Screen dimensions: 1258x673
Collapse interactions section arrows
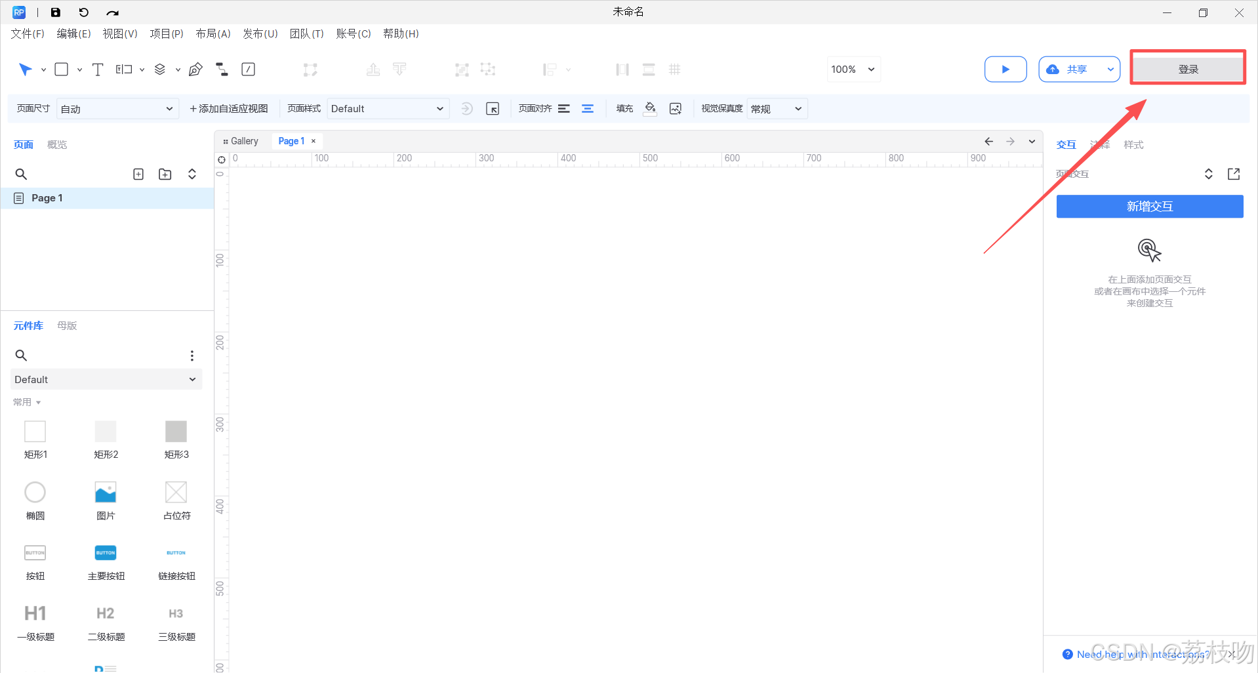pyautogui.click(x=1209, y=174)
